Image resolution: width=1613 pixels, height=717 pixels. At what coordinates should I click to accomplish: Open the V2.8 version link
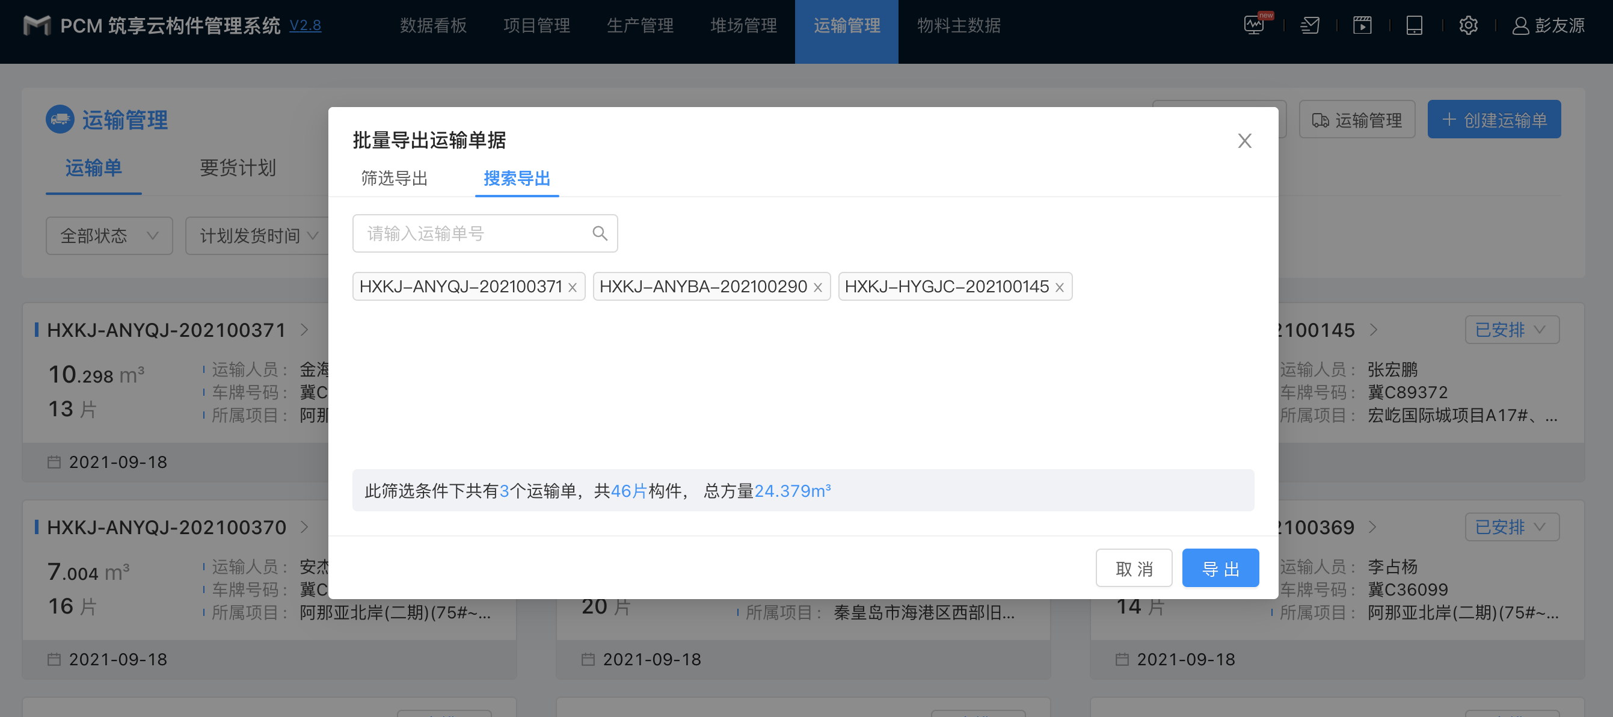pyautogui.click(x=305, y=26)
